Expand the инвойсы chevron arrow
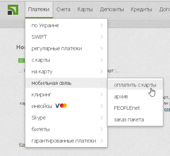The width and height of the screenshot is (170, 156). [102, 106]
